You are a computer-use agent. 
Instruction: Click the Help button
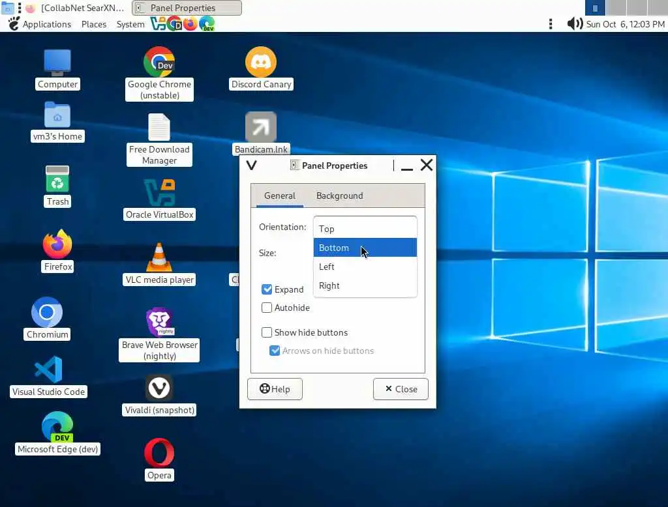pos(275,389)
